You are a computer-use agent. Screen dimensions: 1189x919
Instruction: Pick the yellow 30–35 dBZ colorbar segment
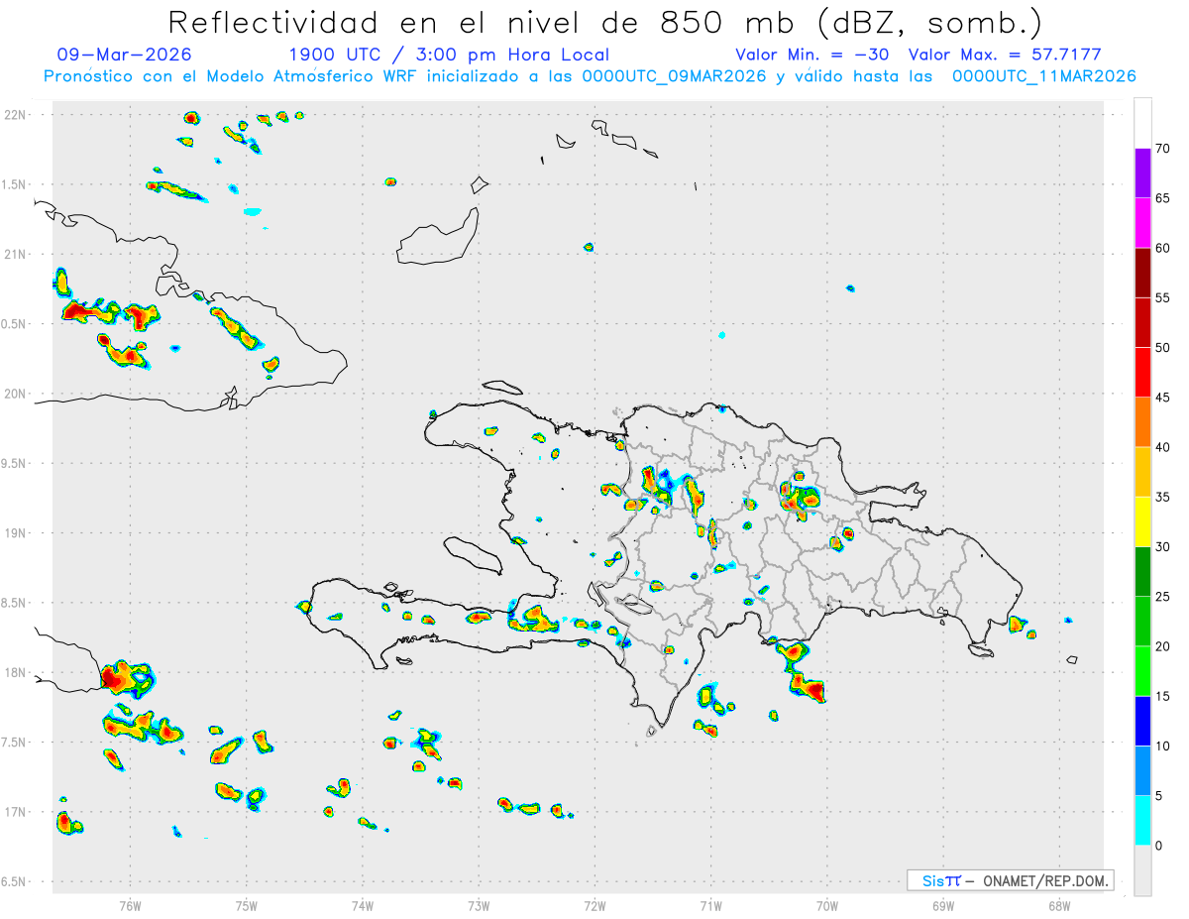[1142, 521]
